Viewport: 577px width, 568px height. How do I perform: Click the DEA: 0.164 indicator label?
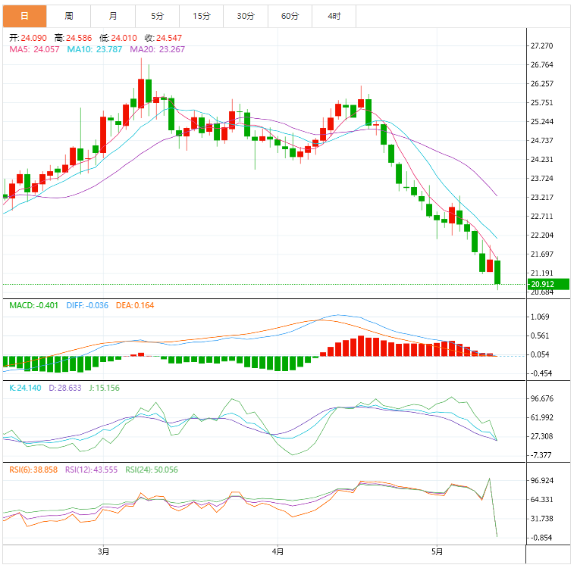[x=135, y=305]
